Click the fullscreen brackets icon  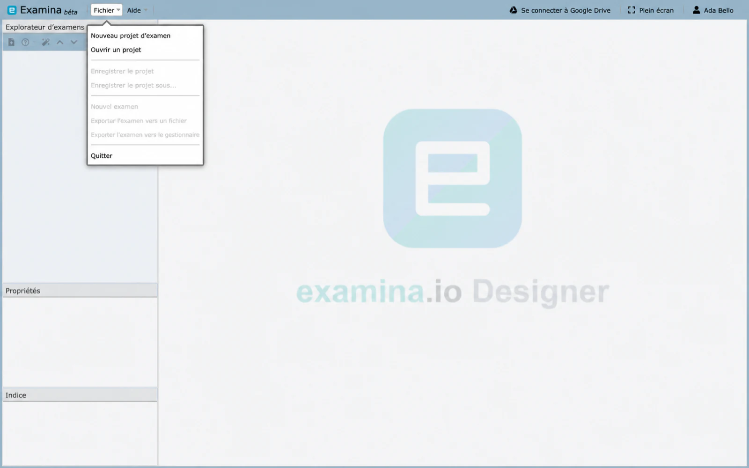tap(632, 10)
